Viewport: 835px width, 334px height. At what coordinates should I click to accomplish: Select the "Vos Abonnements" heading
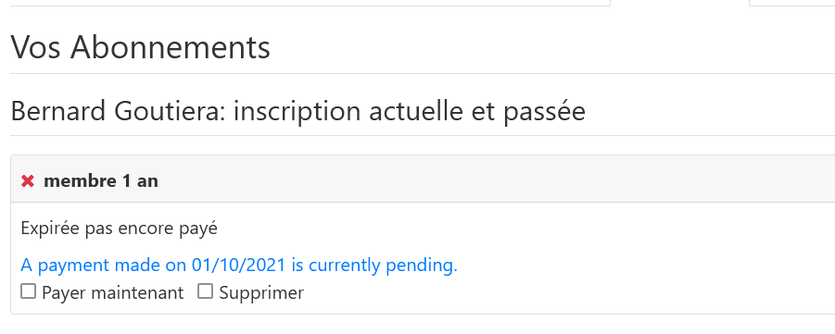click(141, 47)
